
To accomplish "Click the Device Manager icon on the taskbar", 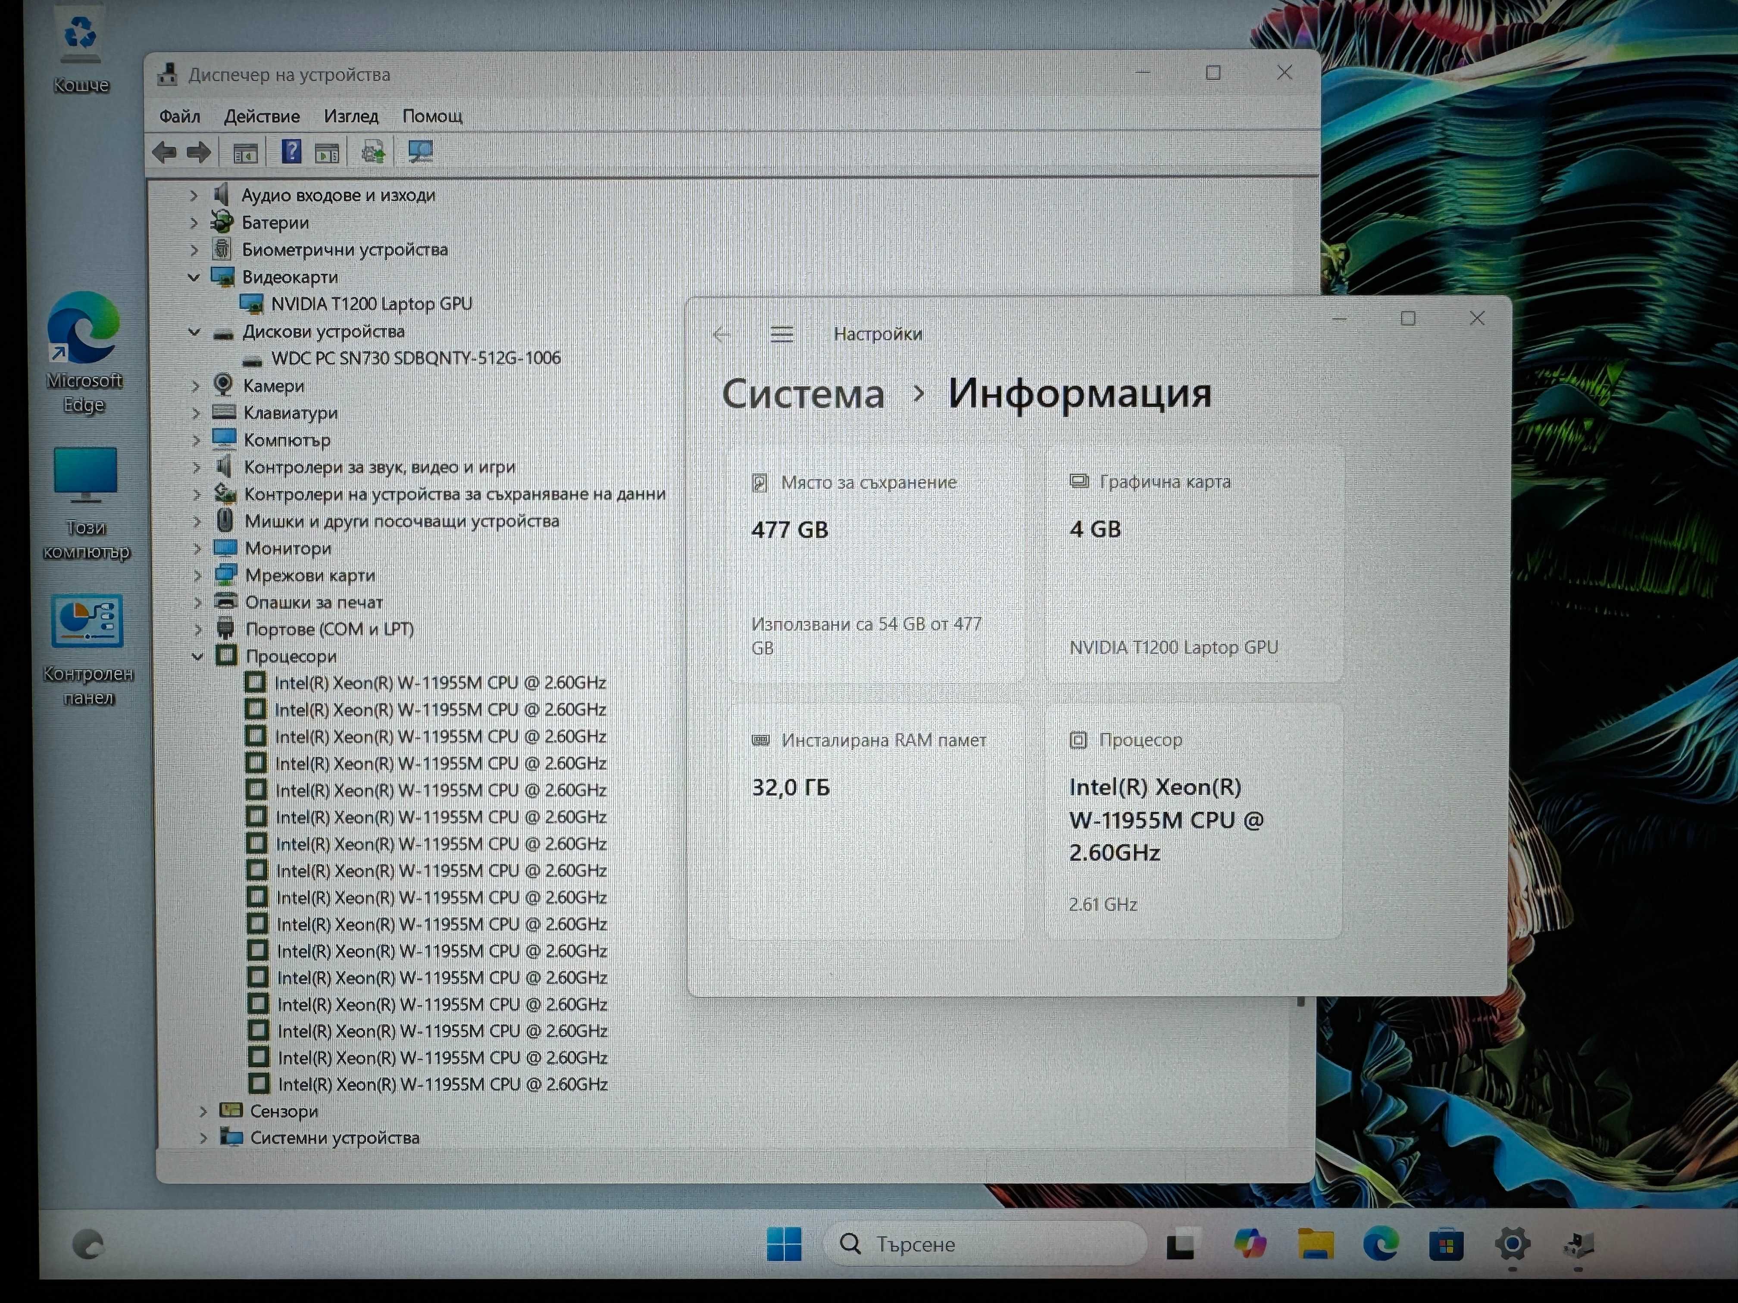I will coord(1578,1245).
